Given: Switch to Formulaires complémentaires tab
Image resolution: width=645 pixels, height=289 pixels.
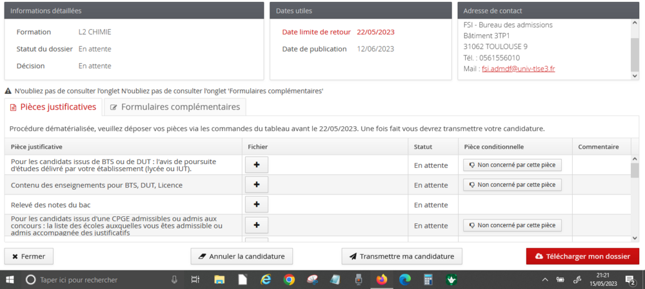Looking at the screenshot, I should click(175, 107).
